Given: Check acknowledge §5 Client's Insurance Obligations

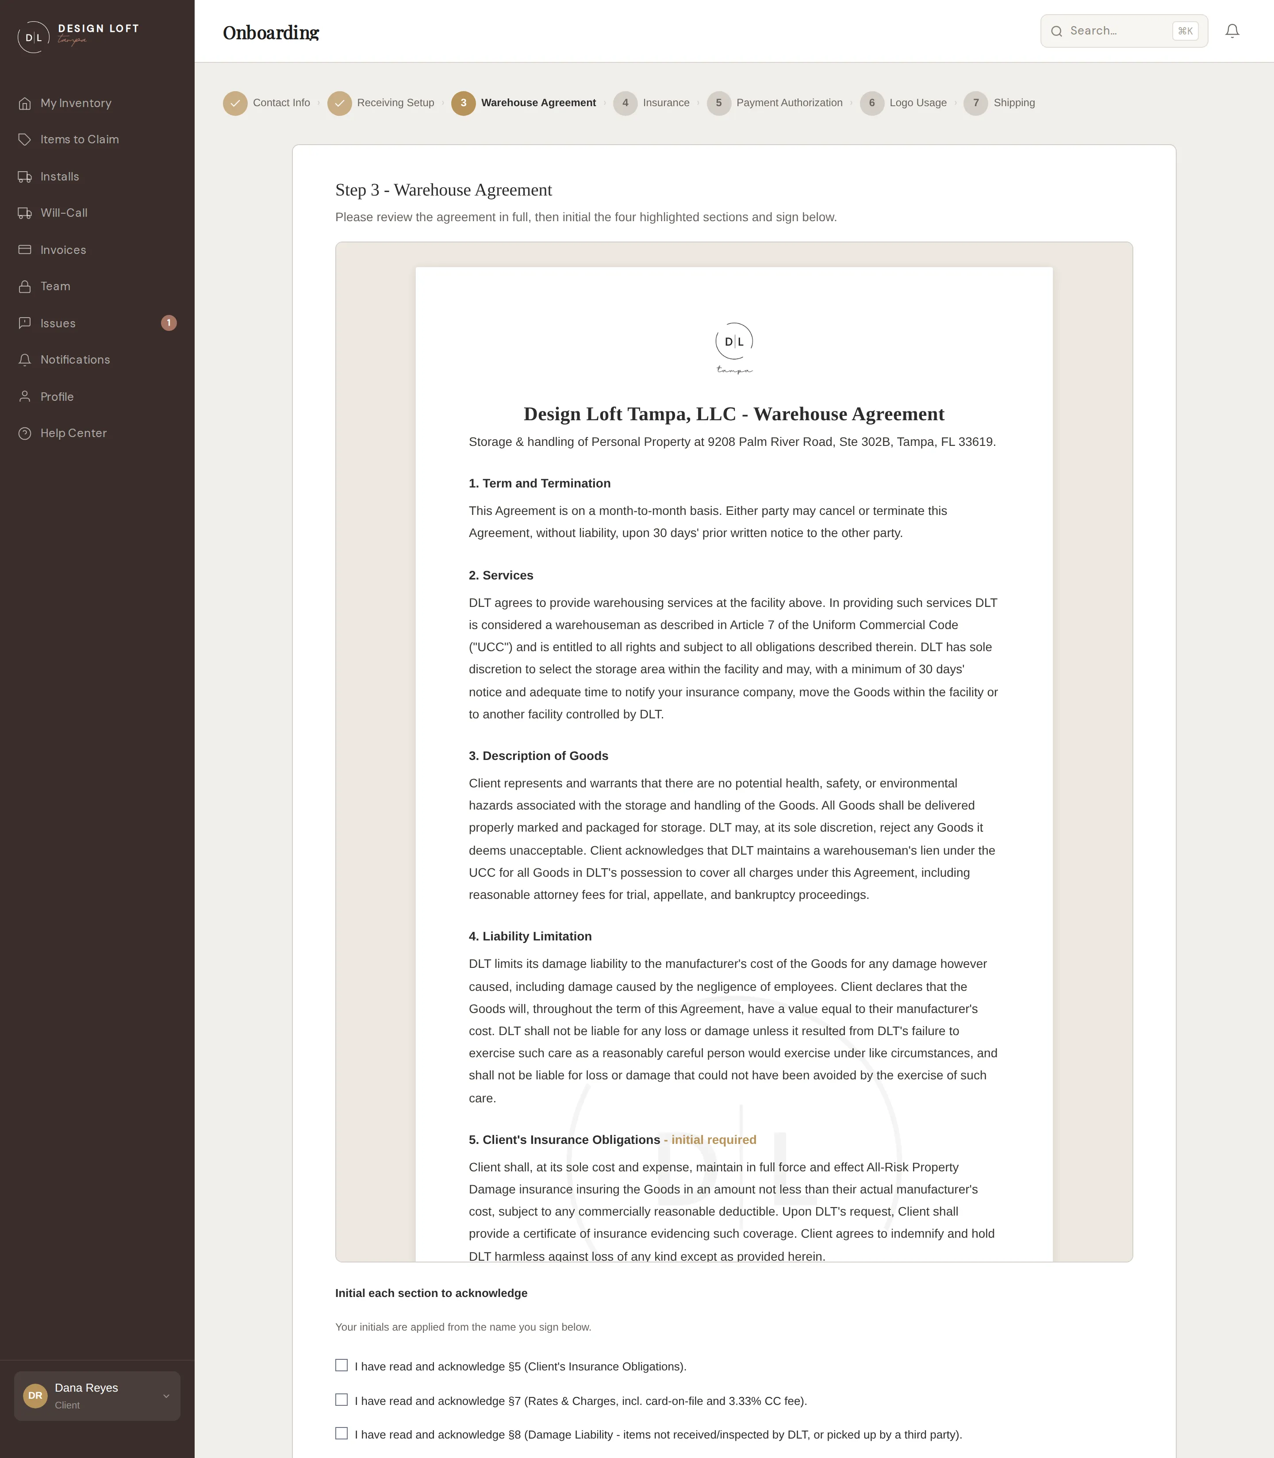Looking at the screenshot, I should pos(341,1365).
